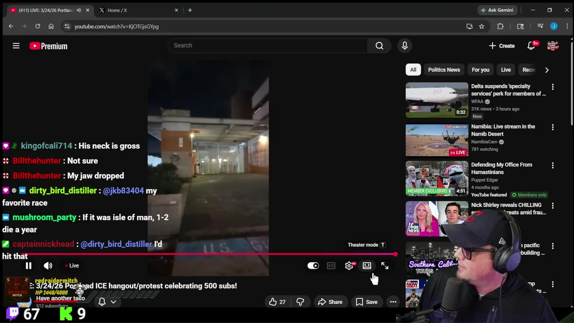Image resolution: width=574 pixels, height=323 pixels.
Task: Pause the live video
Action: [x=28, y=266]
